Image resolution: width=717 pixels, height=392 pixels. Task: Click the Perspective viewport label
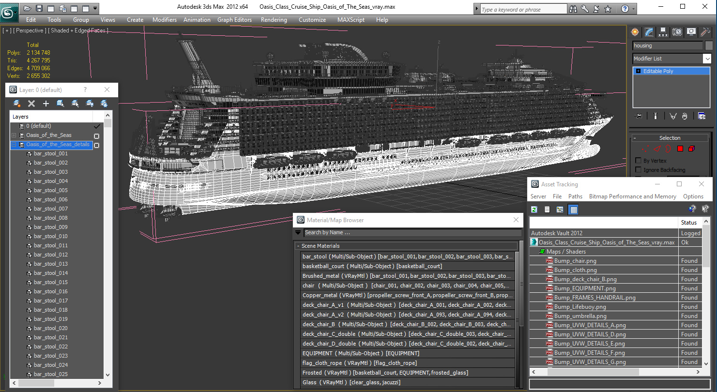[x=30, y=30]
